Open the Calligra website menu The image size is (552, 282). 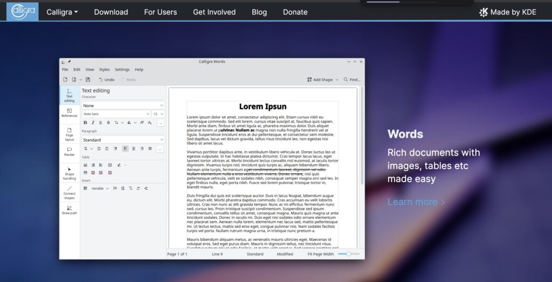(x=62, y=12)
